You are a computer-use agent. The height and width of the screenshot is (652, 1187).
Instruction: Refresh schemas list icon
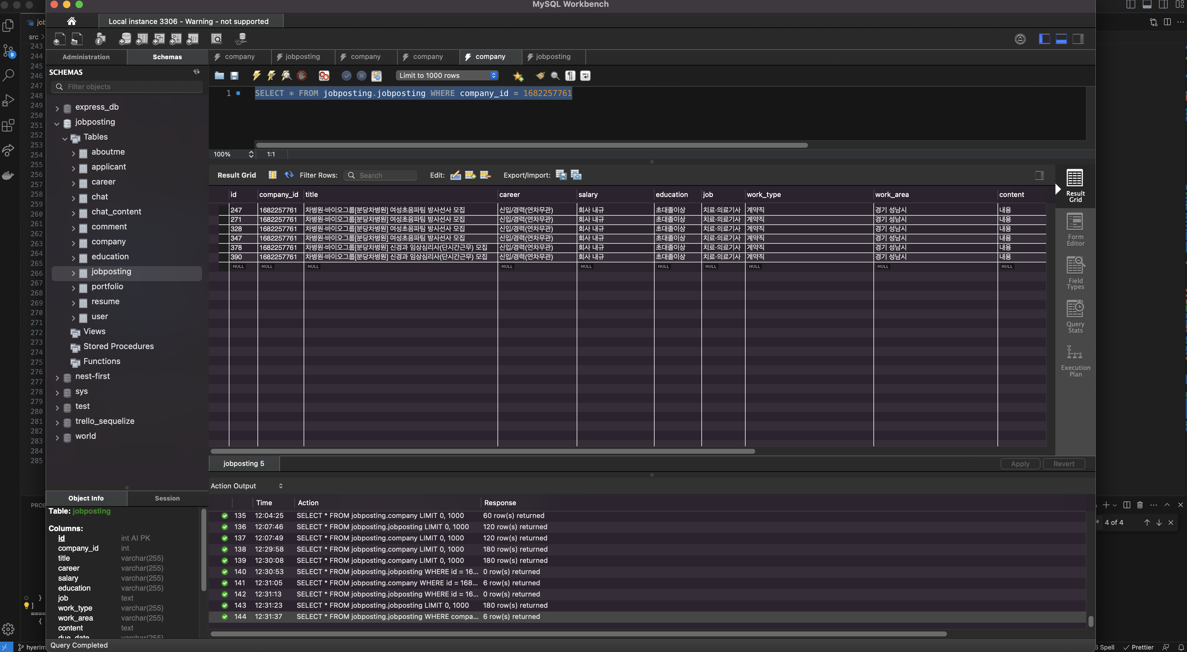(x=197, y=72)
